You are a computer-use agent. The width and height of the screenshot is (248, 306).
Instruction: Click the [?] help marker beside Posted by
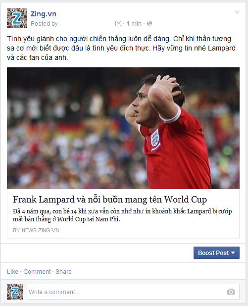(118, 24)
